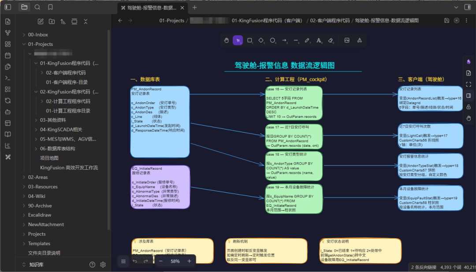Switch to the 驾驶舱-报警信息 tab
The height and width of the screenshot is (272, 476).
[152, 7]
